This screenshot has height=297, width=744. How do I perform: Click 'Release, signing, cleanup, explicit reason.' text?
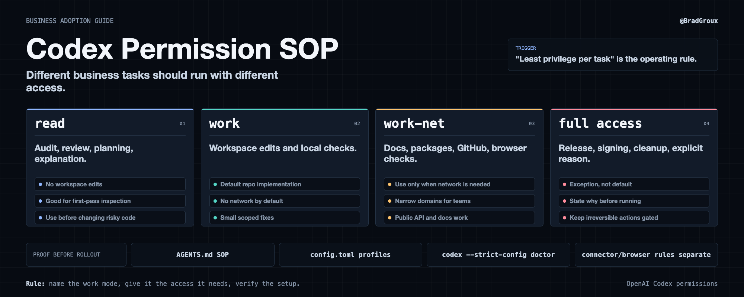(631, 153)
